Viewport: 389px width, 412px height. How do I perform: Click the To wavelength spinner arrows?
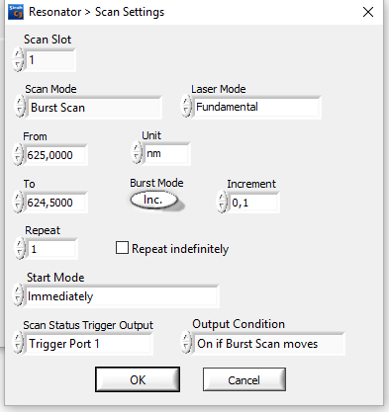pos(18,202)
